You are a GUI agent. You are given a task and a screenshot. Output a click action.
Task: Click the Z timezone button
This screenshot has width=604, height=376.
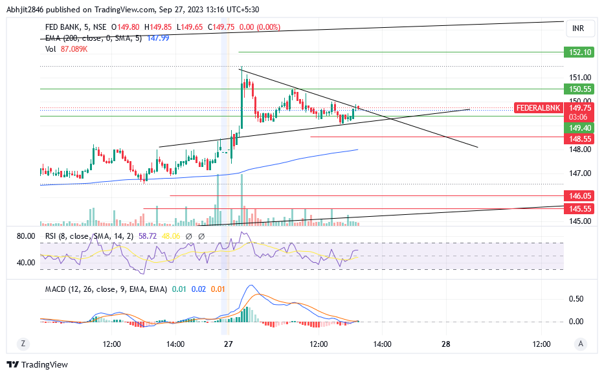[x=23, y=344]
